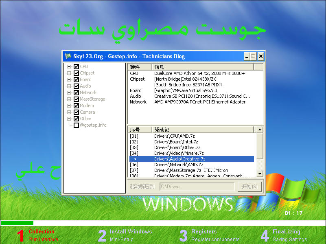
Task: Click the 开始(S) button
Action: (x=249, y=187)
